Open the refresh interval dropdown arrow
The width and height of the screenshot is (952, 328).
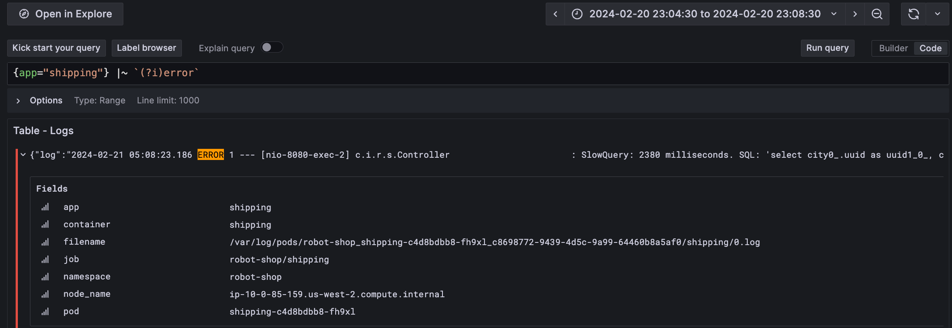point(938,14)
